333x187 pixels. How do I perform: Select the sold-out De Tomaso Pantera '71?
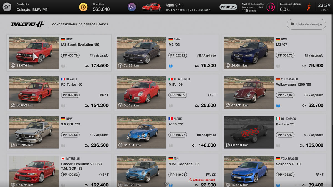click(274, 132)
